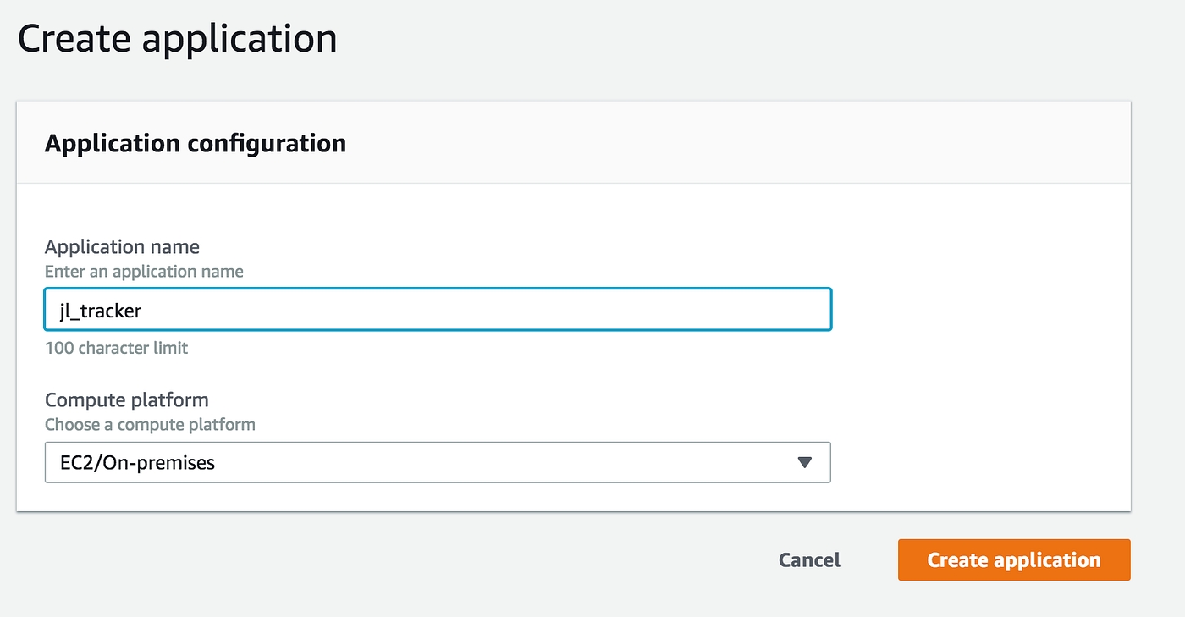1185x617 pixels.
Task: Click the '100 character limit' helper text
Action: point(116,348)
